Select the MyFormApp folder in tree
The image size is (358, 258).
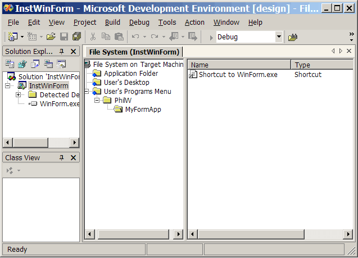(143, 110)
